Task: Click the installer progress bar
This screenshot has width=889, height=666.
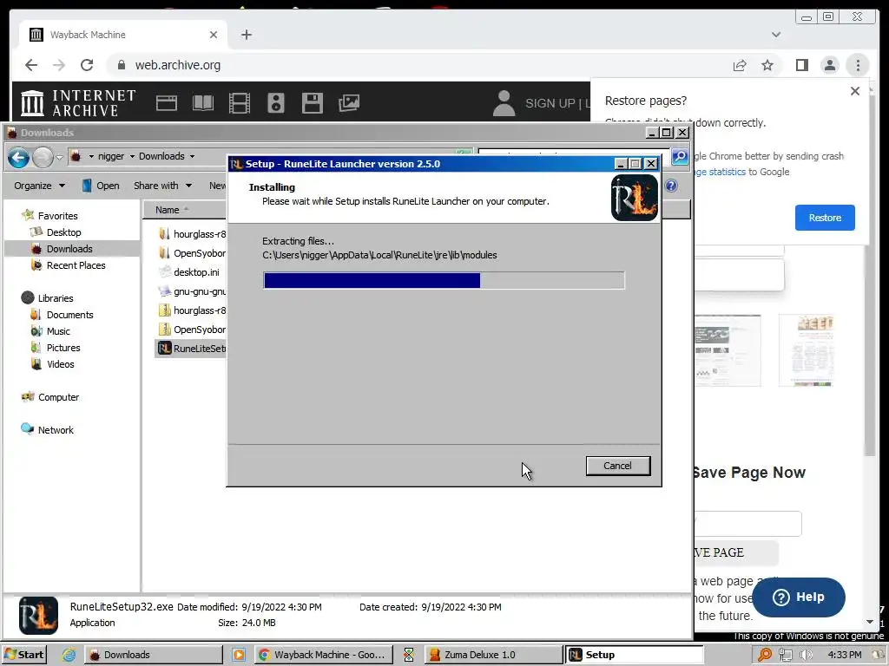Action: point(444,280)
